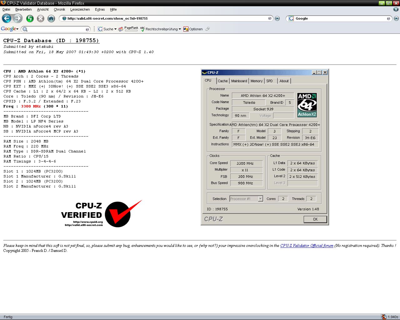
Task: Click the search arrow button beside the Google search box
Action: tap(396, 18)
